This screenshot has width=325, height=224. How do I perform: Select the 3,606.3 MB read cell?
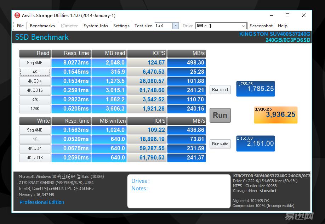tap(109, 109)
